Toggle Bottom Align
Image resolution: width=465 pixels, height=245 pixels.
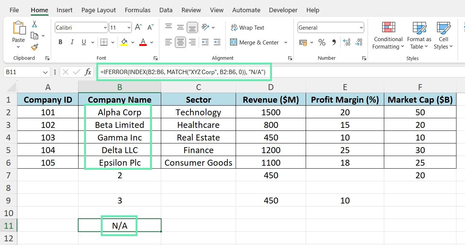coord(192,27)
